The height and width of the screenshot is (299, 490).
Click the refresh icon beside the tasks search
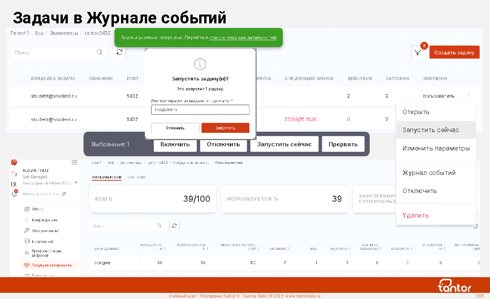120,52
